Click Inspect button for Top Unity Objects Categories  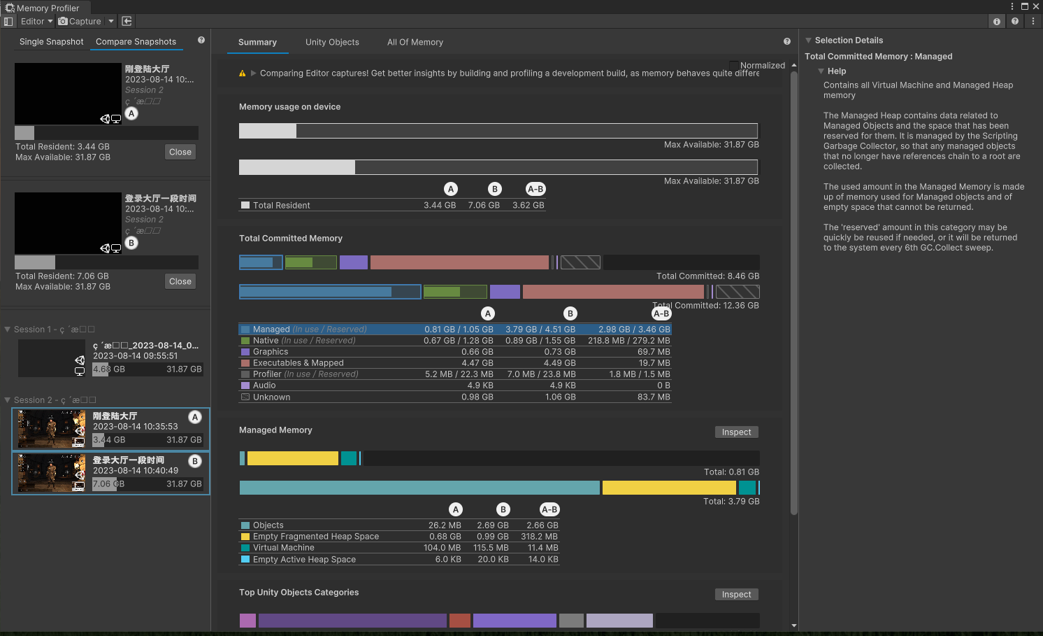pos(736,595)
